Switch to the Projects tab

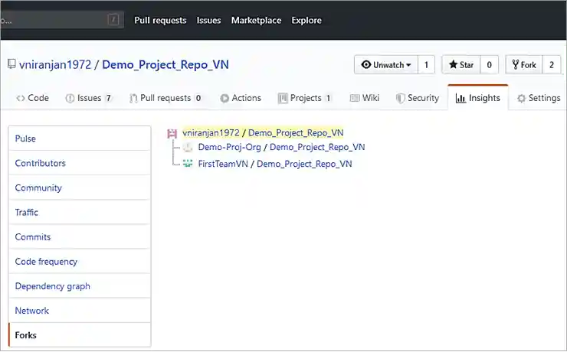tap(304, 98)
